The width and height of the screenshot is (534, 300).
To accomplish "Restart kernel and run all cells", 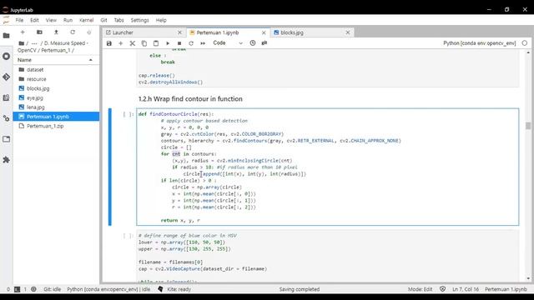I will (x=203, y=43).
